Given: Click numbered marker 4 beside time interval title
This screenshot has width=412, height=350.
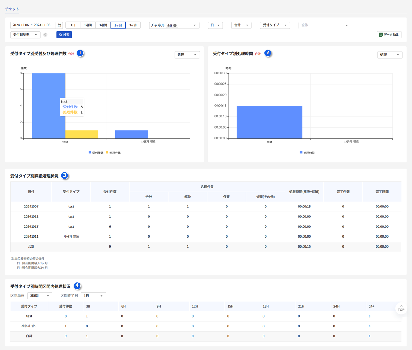Looking at the screenshot, I should (77, 286).
